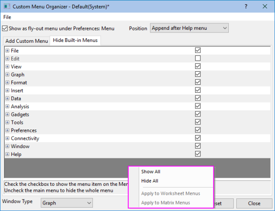The height and width of the screenshot is (211, 275).
Task: Select the Connectivity row label
Action: [x=25, y=138]
